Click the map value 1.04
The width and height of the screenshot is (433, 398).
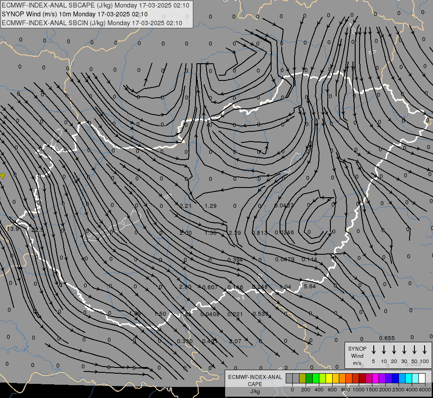pyautogui.click(x=285, y=287)
